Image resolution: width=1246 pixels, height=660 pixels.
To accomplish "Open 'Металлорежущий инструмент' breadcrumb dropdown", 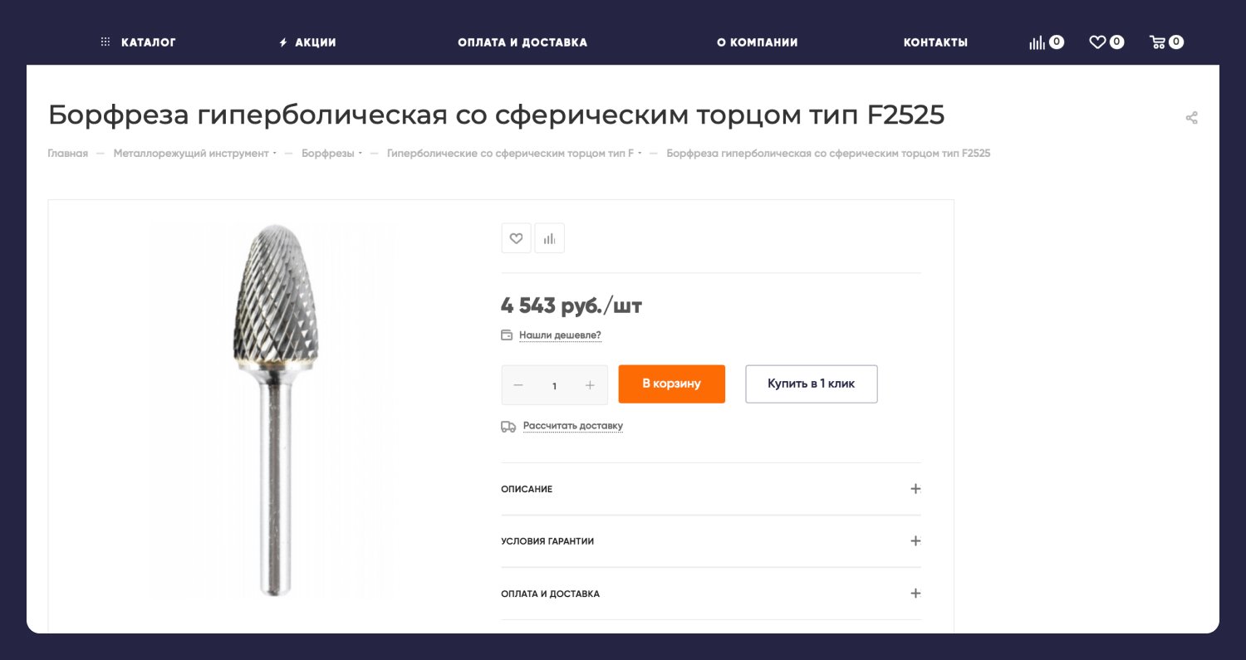I will [x=194, y=154].
